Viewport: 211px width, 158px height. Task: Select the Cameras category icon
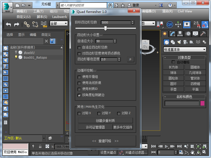coord(185,42)
